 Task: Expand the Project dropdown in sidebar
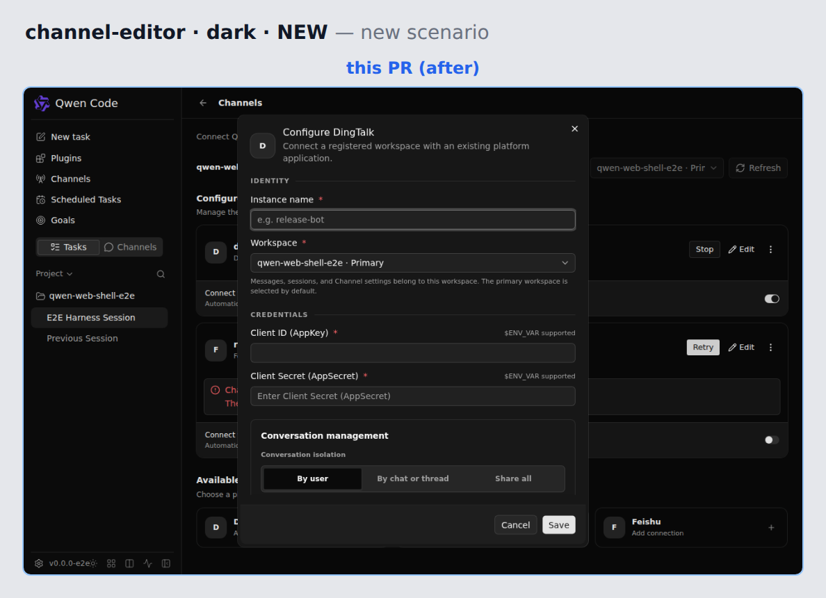click(54, 274)
